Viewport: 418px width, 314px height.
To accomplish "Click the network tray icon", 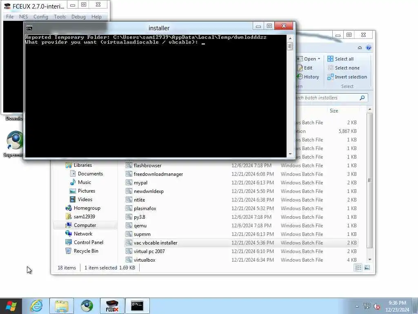I will pyautogui.click(x=367, y=306).
